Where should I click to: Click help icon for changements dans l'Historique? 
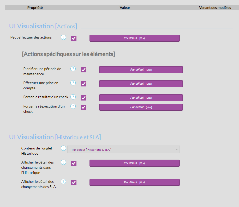[x=63, y=162]
